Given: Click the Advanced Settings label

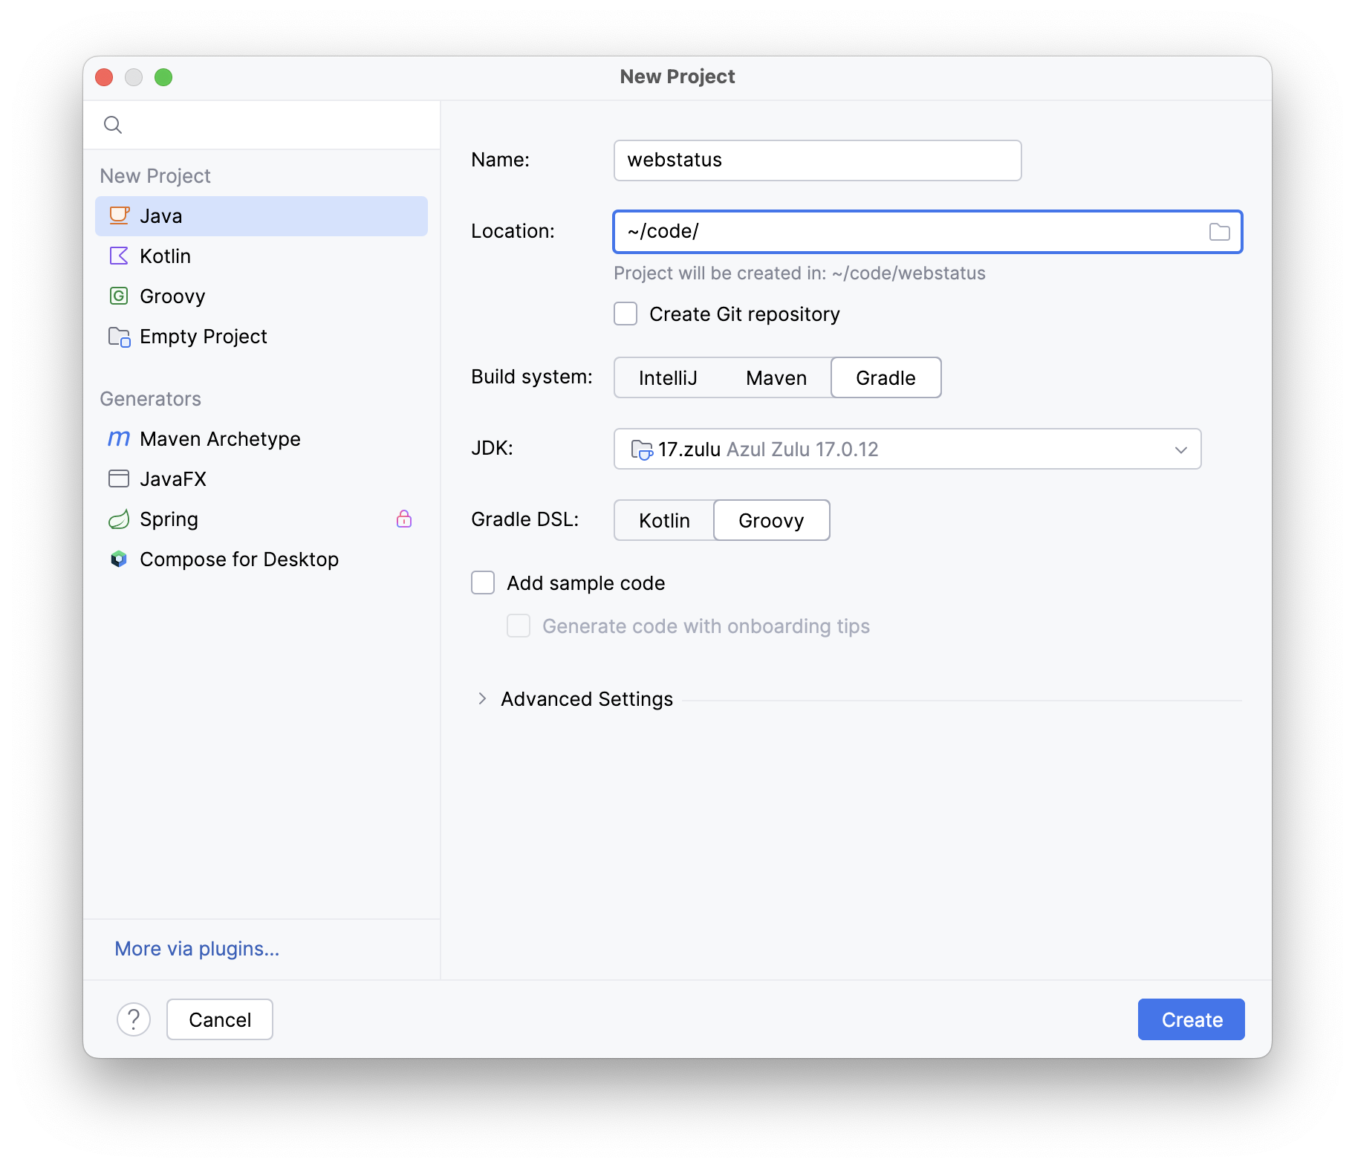Looking at the screenshot, I should pos(587,699).
